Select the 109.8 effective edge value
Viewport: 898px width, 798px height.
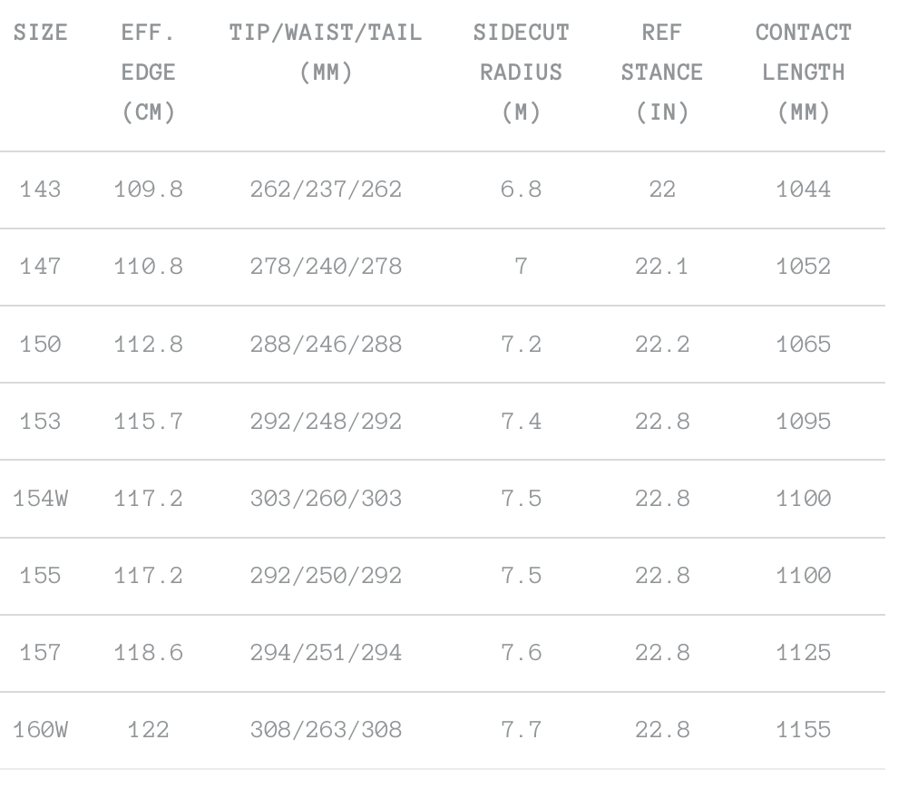tap(148, 190)
